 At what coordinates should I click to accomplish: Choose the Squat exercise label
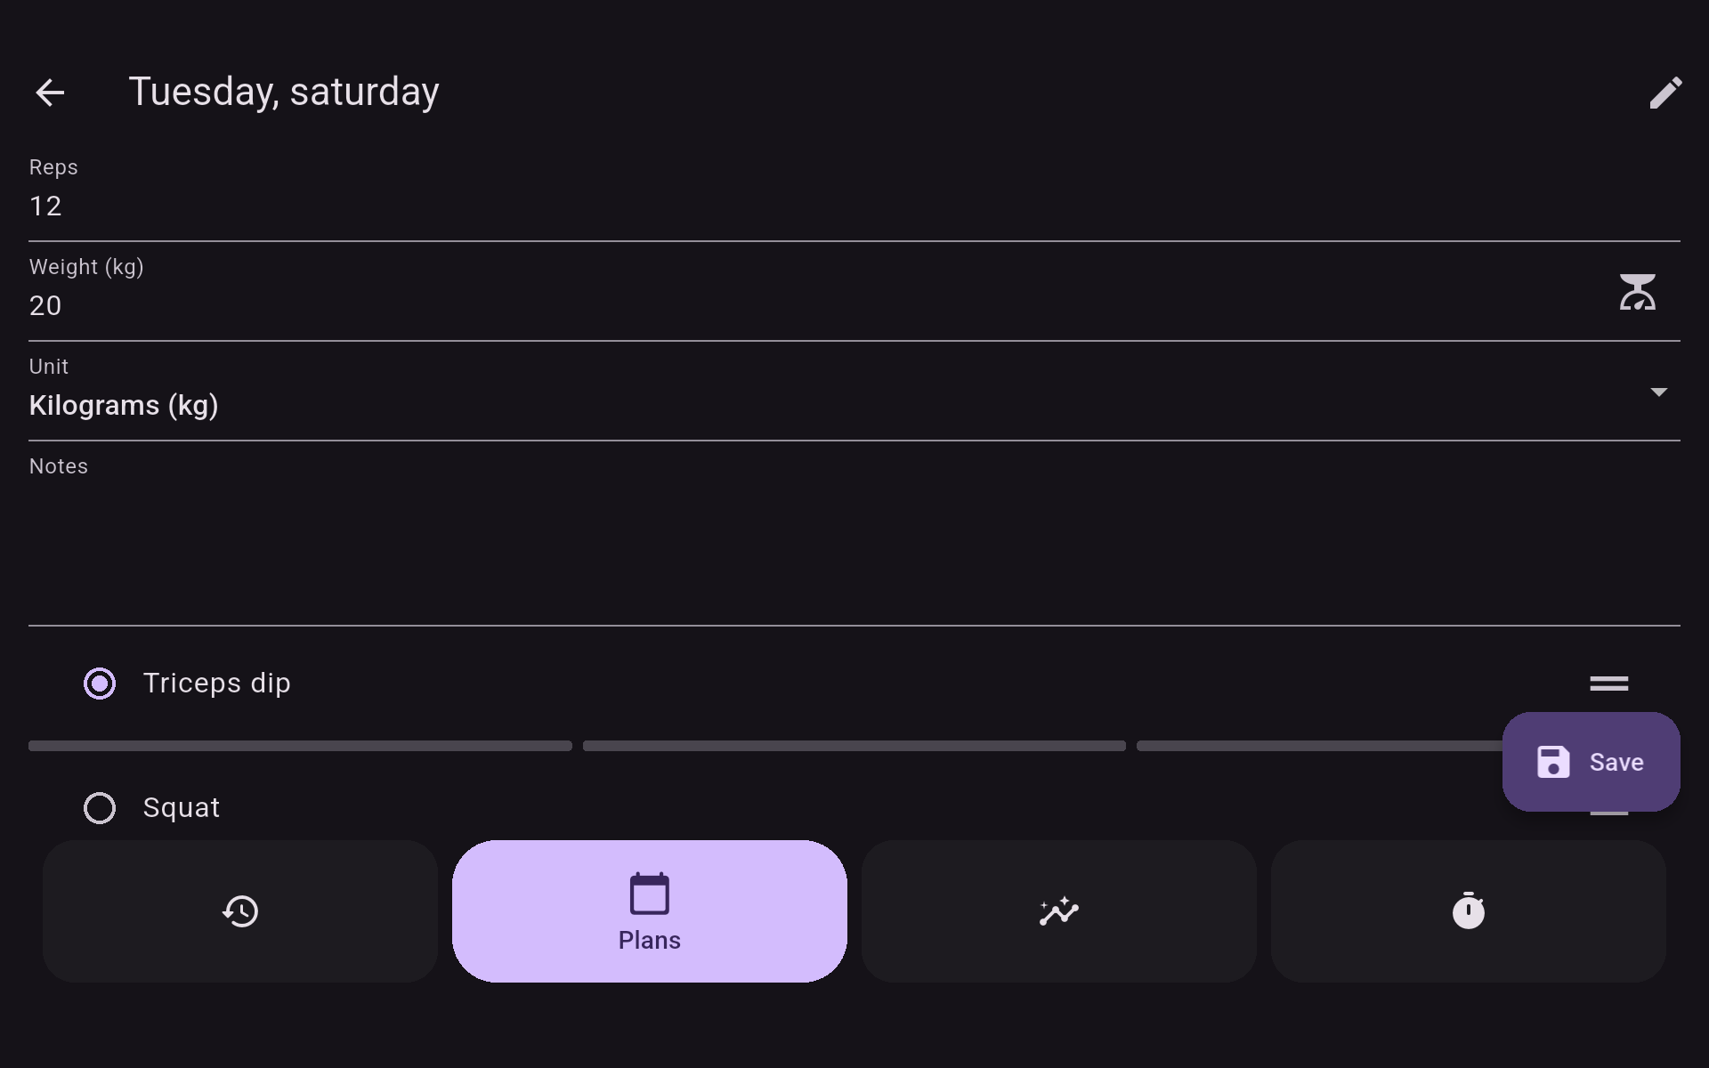pyautogui.click(x=182, y=808)
